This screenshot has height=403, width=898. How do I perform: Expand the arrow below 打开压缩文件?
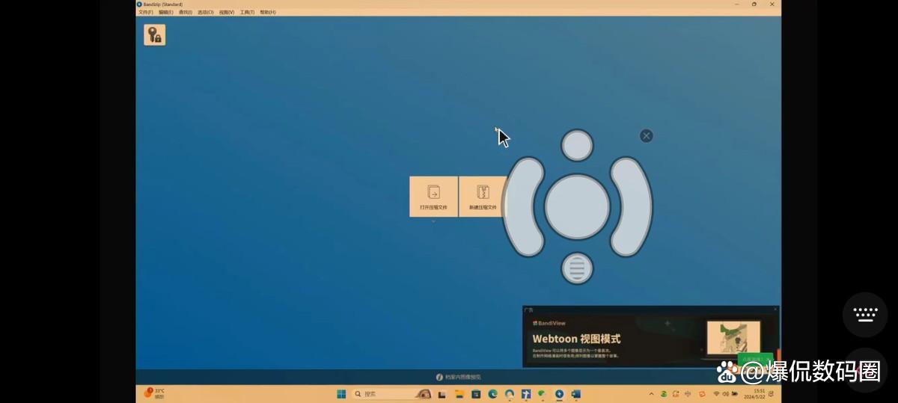pyautogui.click(x=433, y=221)
